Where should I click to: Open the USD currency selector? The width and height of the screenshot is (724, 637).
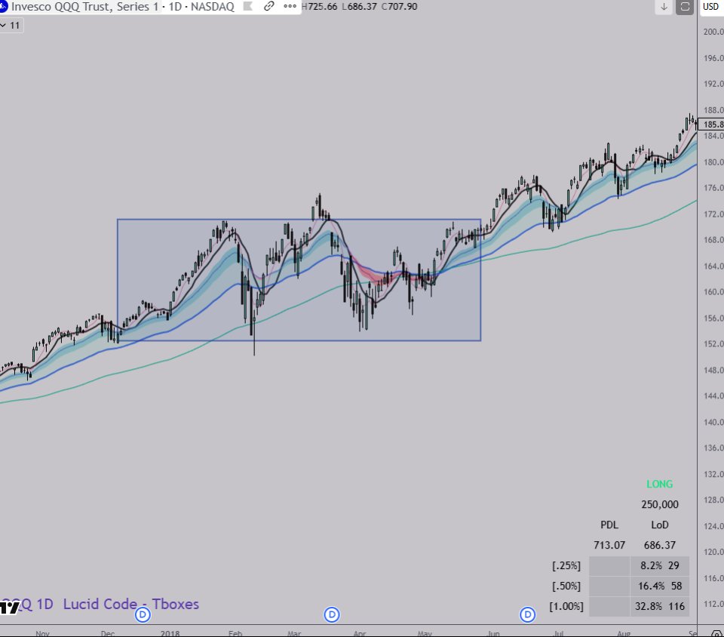pos(711,7)
